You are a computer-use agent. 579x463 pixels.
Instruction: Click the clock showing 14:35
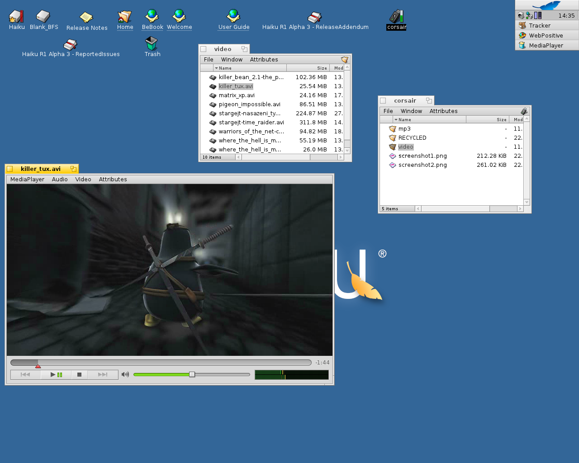click(566, 15)
